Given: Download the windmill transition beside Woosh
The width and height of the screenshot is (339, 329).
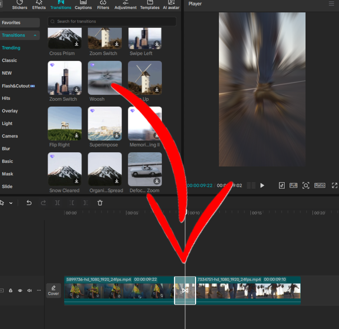Looking at the screenshot, I should coord(157,89).
